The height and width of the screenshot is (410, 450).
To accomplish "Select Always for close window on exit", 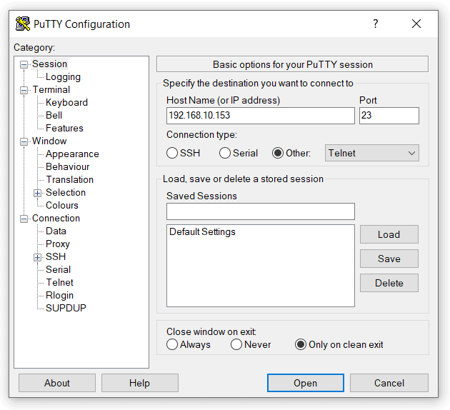I will coord(172,344).
